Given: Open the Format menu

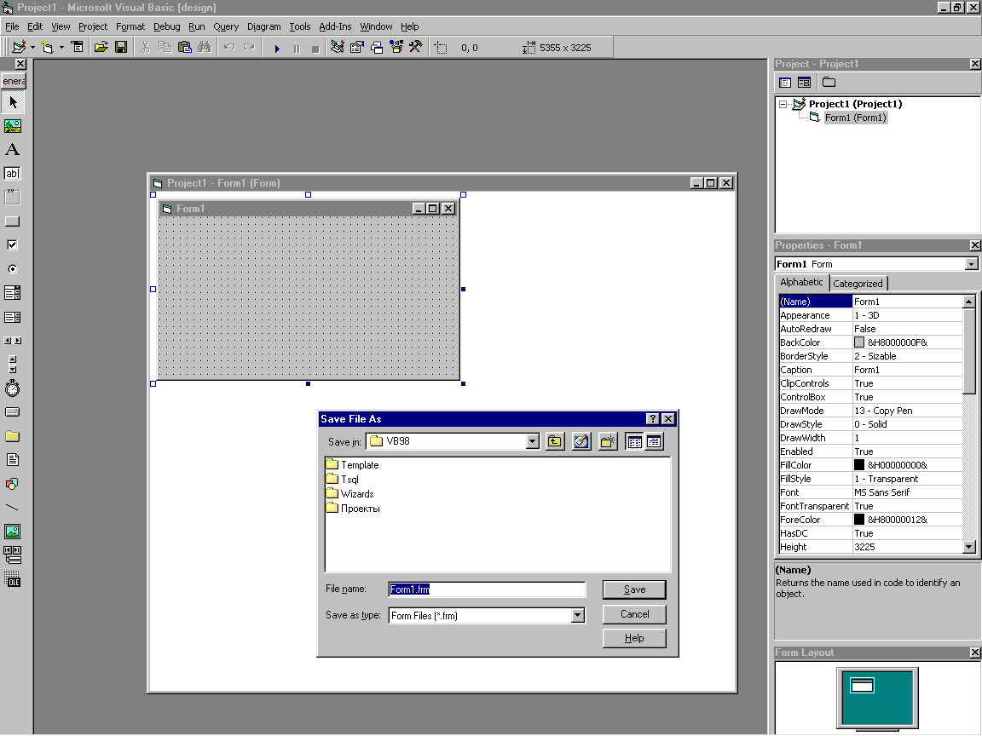Looking at the screenshot, I should click(x=130, y=26).
